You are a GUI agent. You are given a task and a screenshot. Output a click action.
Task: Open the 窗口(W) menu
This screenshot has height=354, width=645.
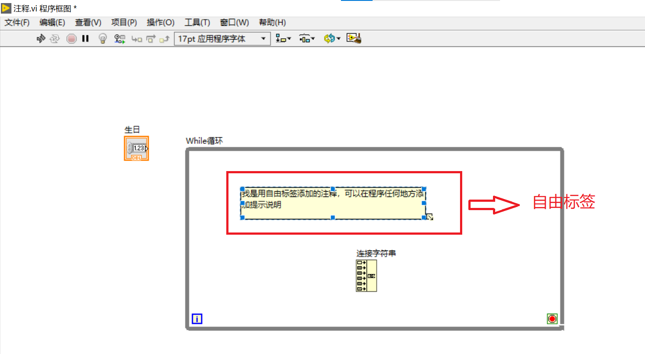coord(235,22)
